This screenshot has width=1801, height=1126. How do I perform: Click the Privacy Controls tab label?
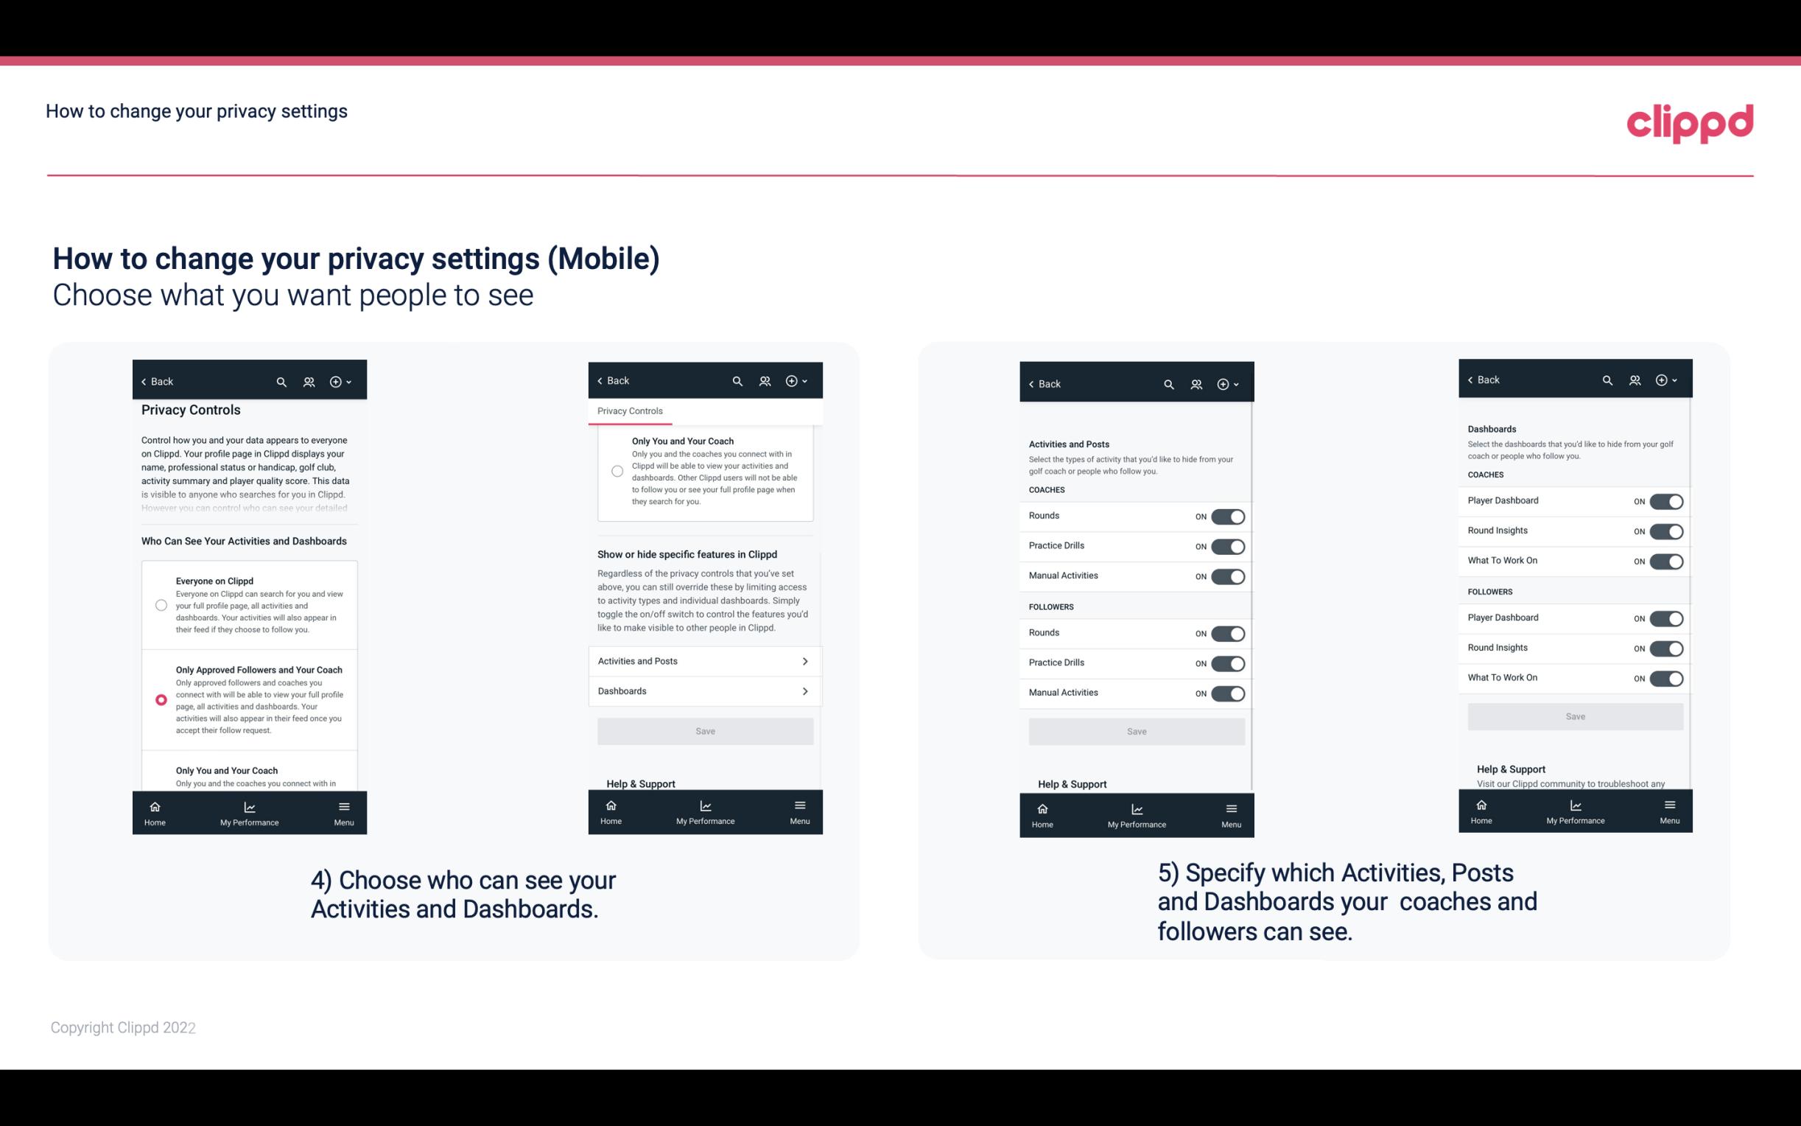[x=629, y=411]
